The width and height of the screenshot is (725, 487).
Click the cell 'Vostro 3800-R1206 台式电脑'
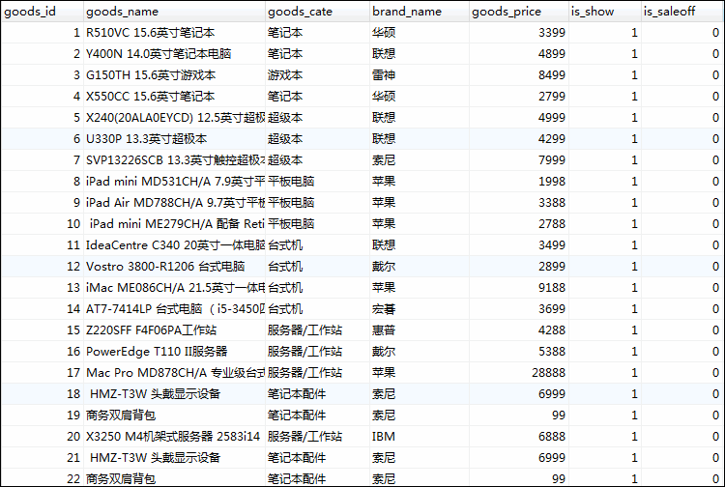coord(174,267)
